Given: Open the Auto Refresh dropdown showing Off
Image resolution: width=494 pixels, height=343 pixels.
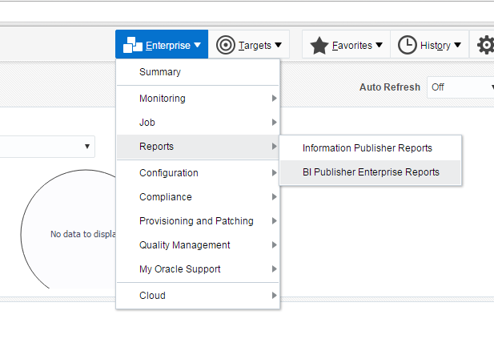Looking at the screenshot, I should 460,87.
